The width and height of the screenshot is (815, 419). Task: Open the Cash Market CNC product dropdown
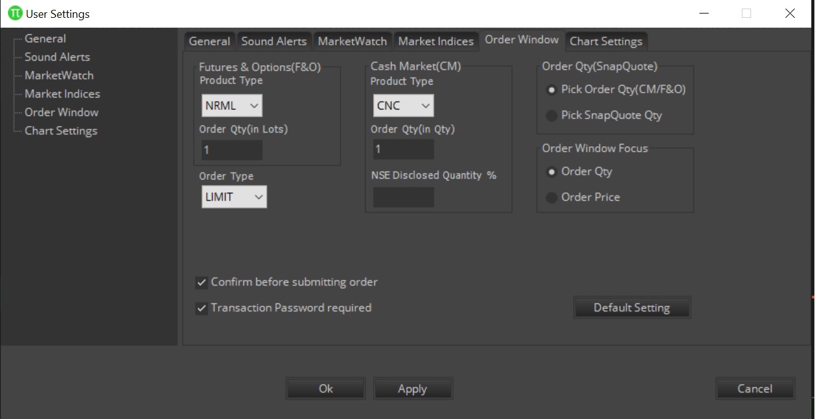(403, 106)
